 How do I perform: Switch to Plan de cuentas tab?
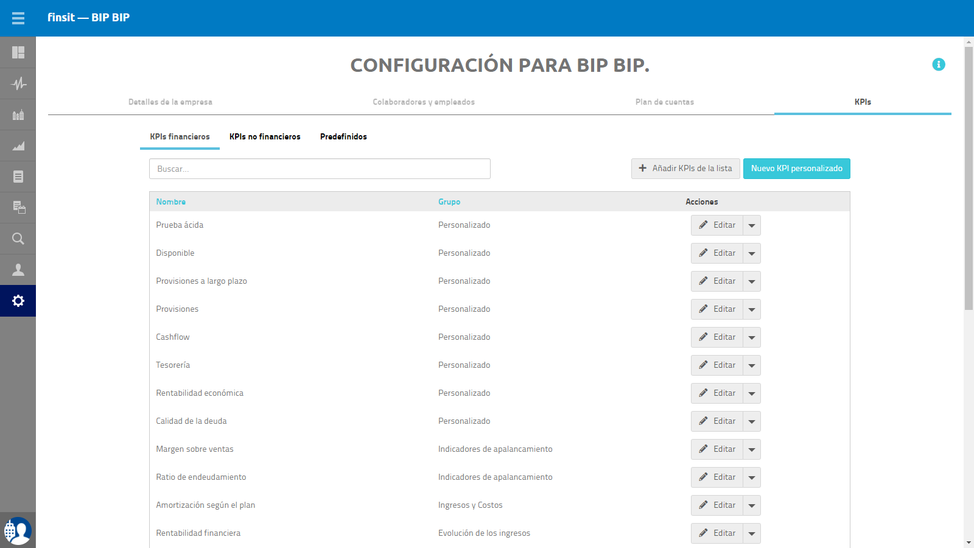point(665,102)
